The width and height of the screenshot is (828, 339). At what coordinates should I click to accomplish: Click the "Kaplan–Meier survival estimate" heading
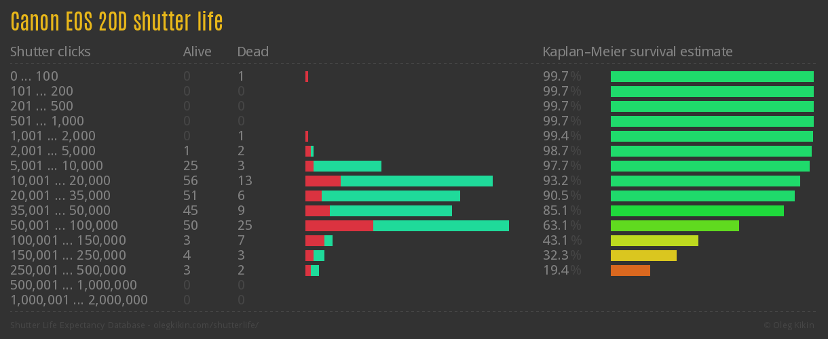(637, 52)
